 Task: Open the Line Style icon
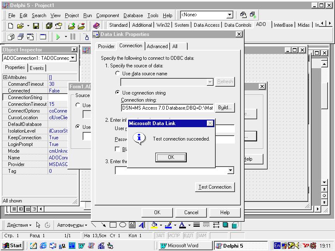[196, 225]
